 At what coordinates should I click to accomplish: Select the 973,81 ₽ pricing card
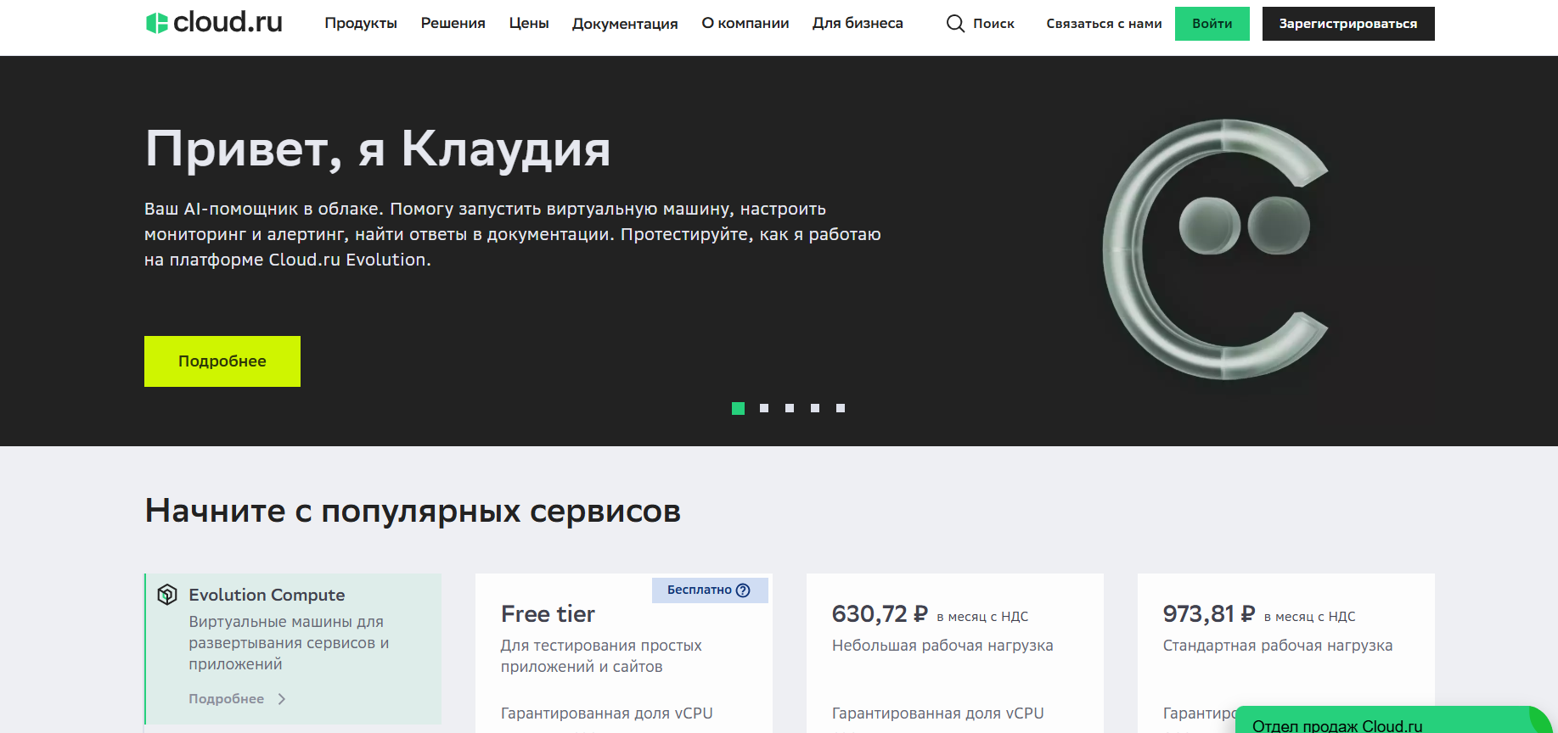click(x=1286, y=653)
